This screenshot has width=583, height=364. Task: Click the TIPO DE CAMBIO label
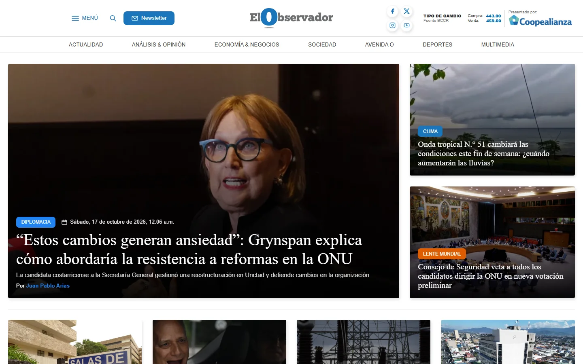tap(442, 16)
